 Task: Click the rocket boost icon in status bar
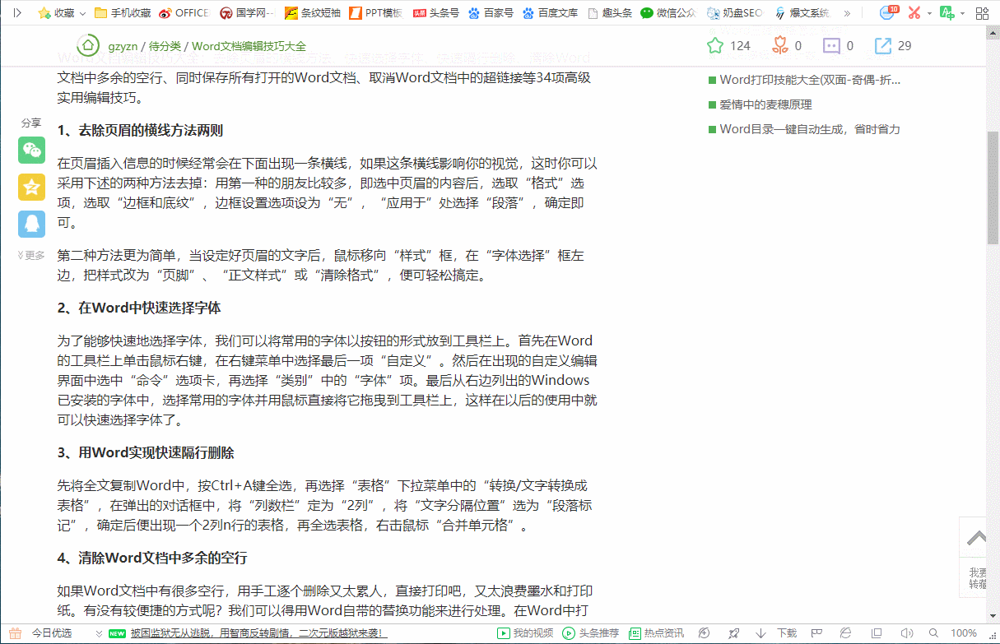pyautogui.click(x=733, y=633)
